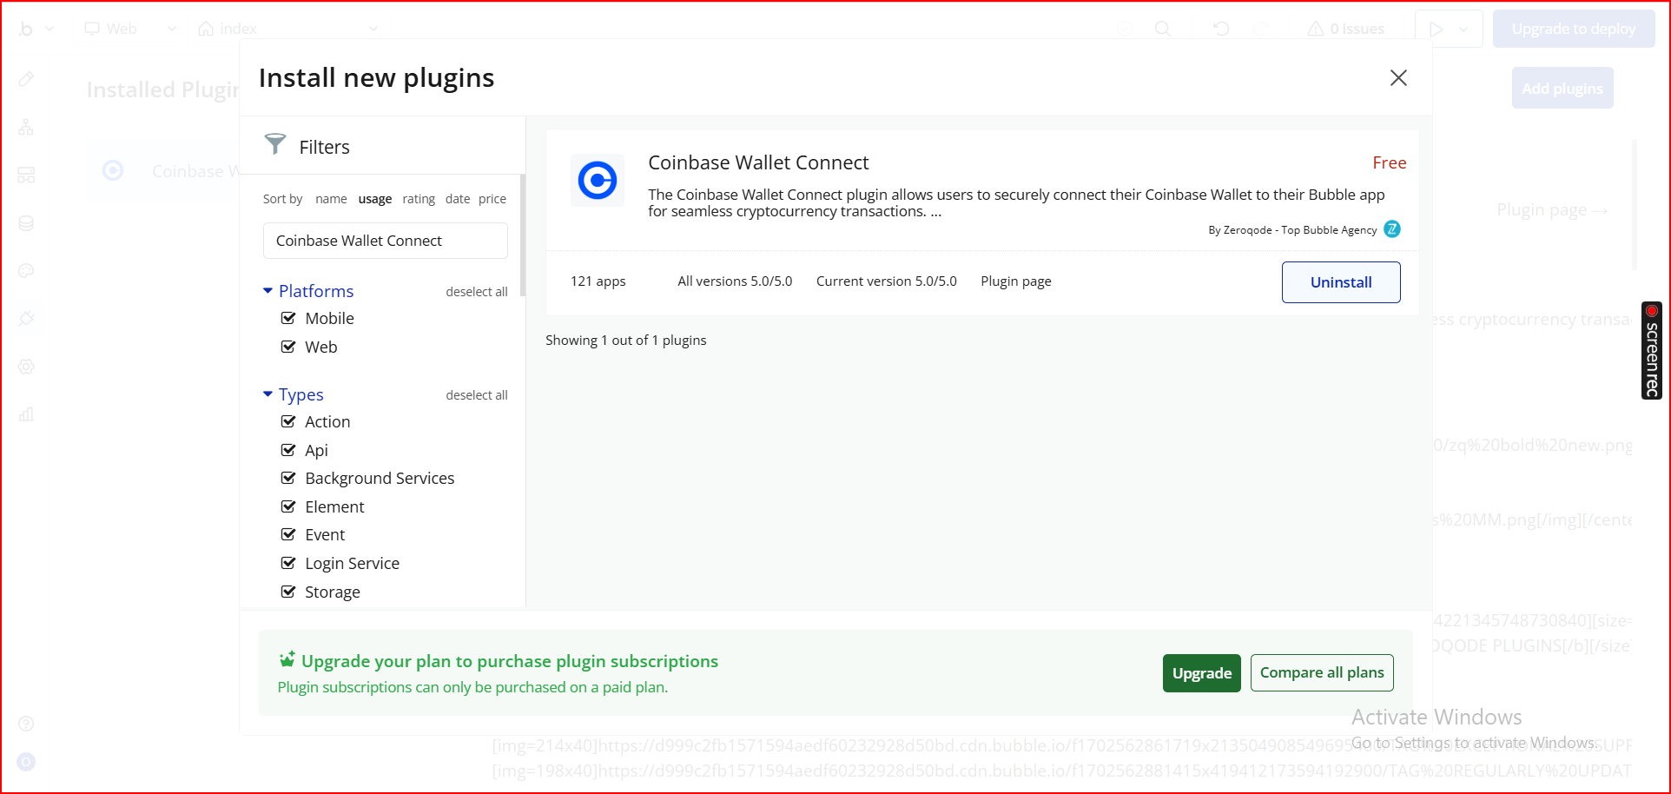Click the Zeroqode agency badge icon
The image size is (1671, 794).
1391,229
